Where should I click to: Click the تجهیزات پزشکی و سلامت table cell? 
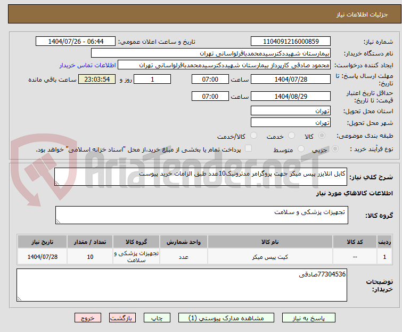[x=136, y=257]
